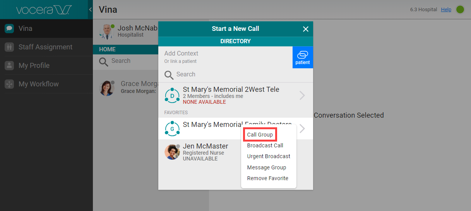This screenshot has height=211, width=471.
Task: Choose Remove Favorite from the menu
Action: click(268, 178)
